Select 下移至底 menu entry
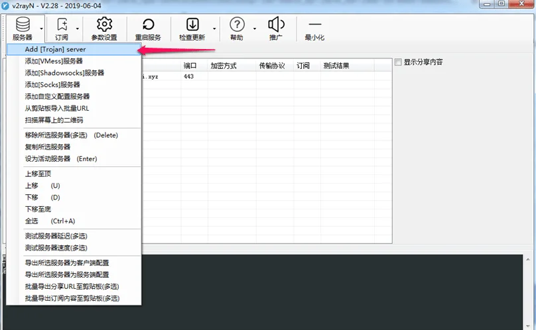This screenshot has height=330, width=536. click(x=74, y=209)
